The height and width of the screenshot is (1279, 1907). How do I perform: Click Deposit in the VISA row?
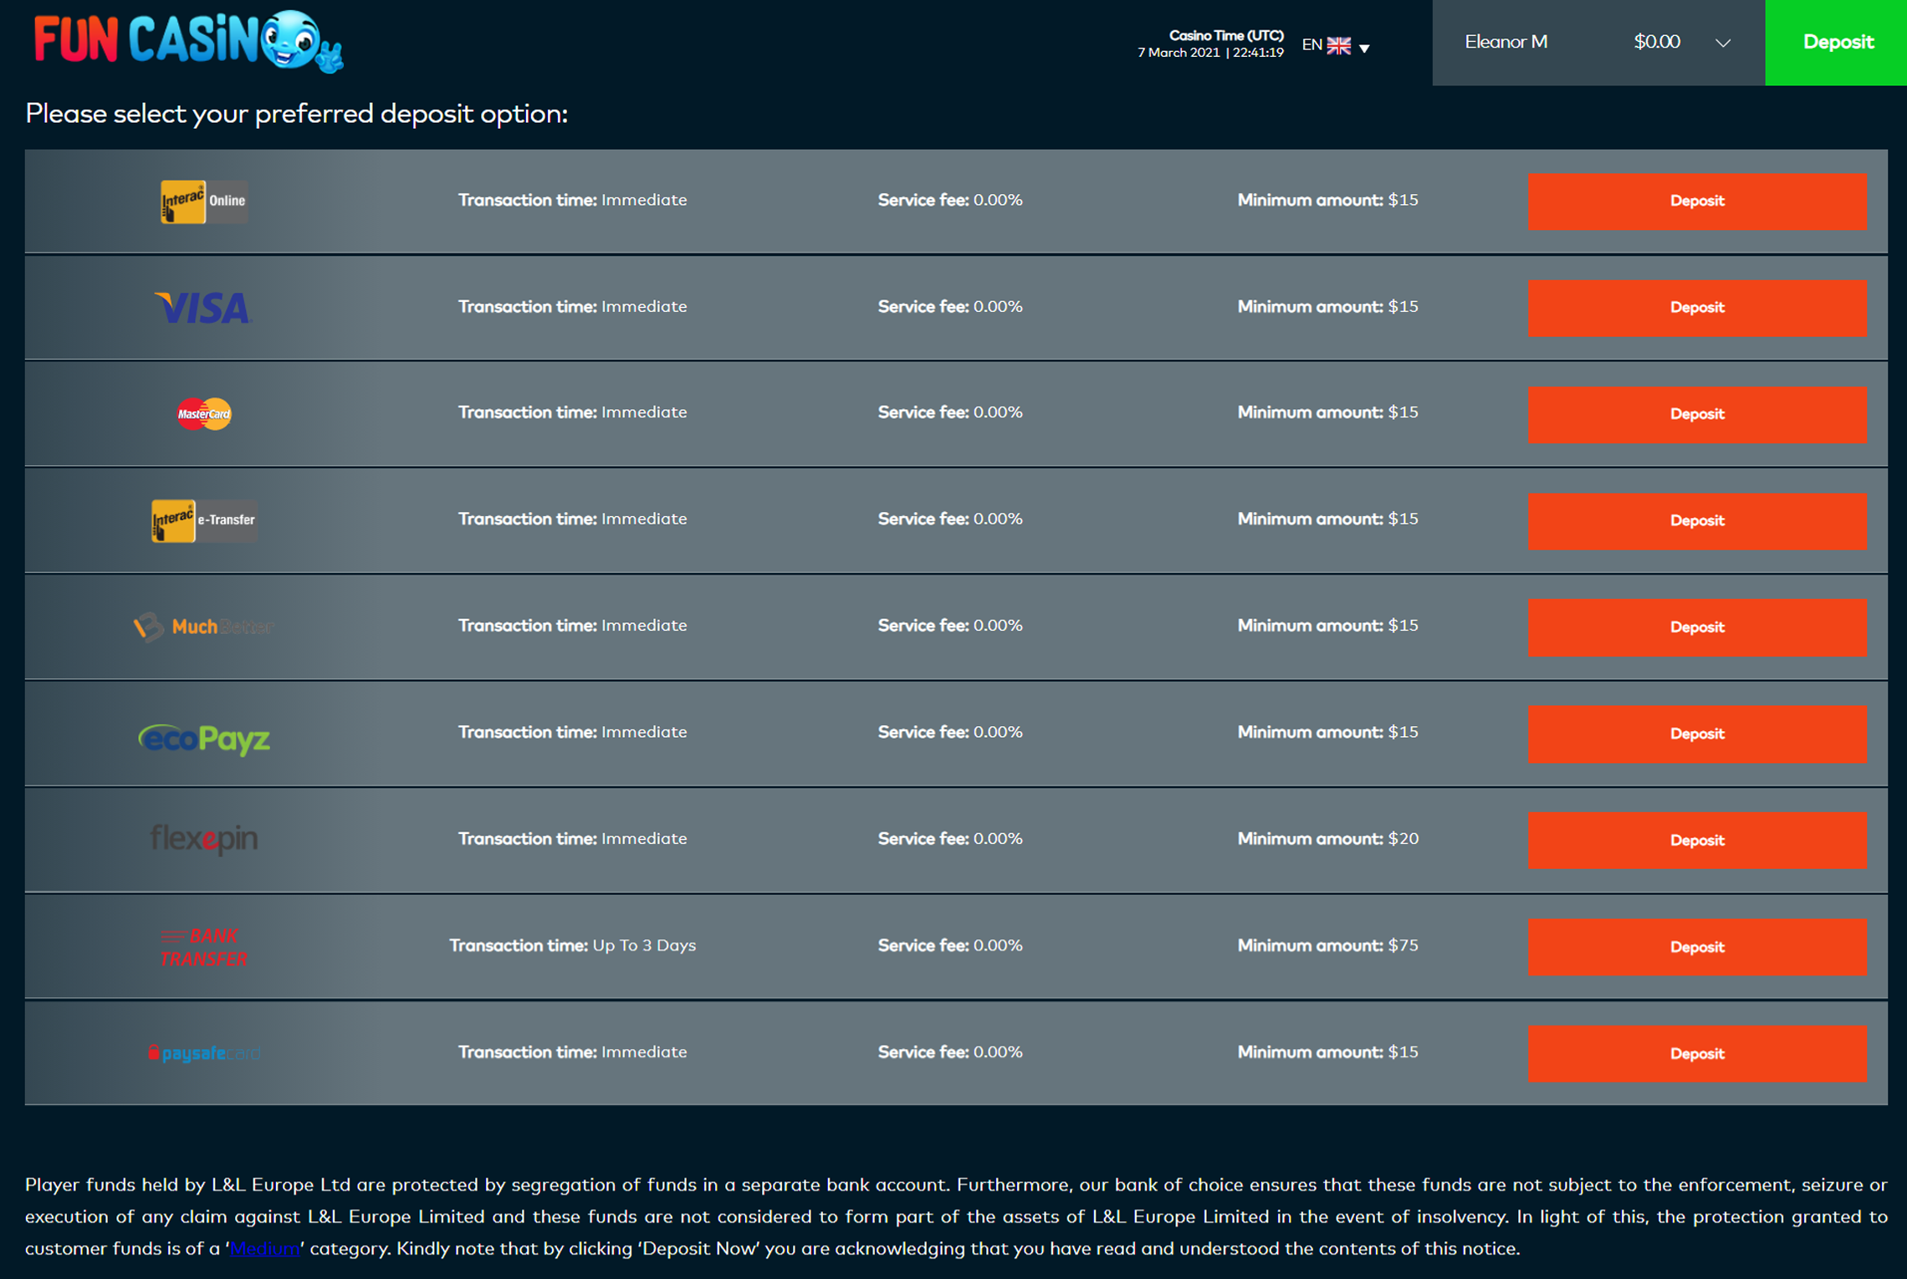click(x=1696, y=308)
